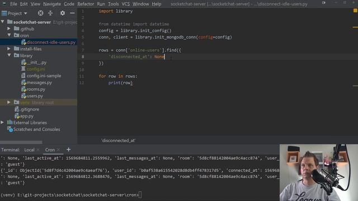Open the Window menu

click(140, 4)
